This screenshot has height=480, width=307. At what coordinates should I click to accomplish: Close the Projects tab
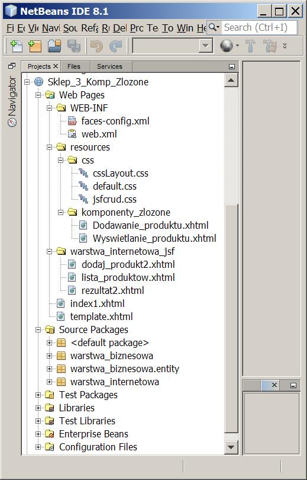coord(55,66)
